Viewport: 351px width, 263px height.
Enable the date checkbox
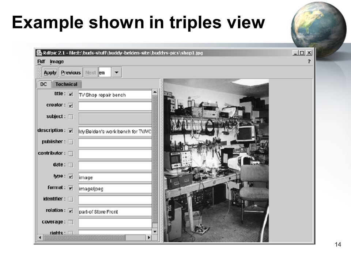(71, 165)
